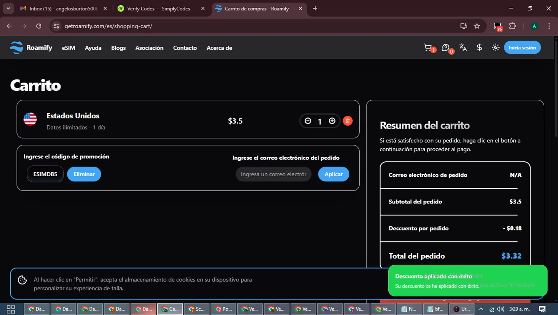This screenshot has height=315, width=558.
Task: Open the browser extensions puzzle icon
Action: (x=513, y=26)
